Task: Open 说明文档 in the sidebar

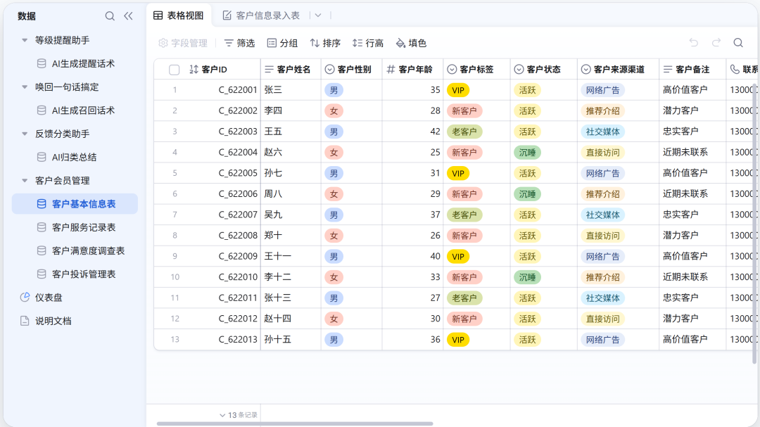Action: (x=75, y=321)
